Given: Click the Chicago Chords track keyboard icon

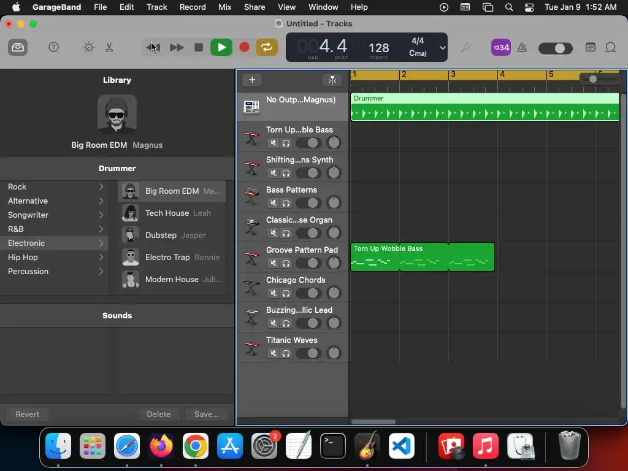Looking at the screenshot, I should 251,287.
